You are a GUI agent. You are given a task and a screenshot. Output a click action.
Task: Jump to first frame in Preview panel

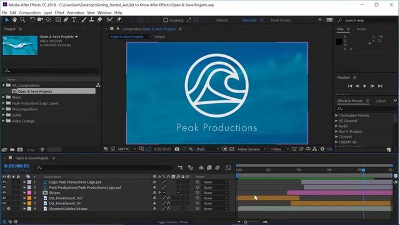350,86
